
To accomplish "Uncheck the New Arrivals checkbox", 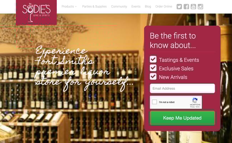I will [153, 77].
